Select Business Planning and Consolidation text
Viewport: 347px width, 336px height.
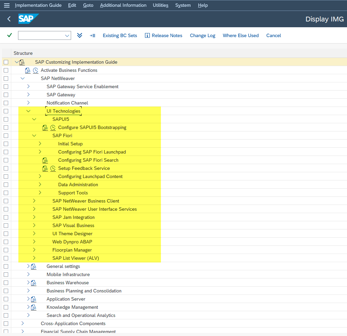pyautogui.click(x=84, y=291)
